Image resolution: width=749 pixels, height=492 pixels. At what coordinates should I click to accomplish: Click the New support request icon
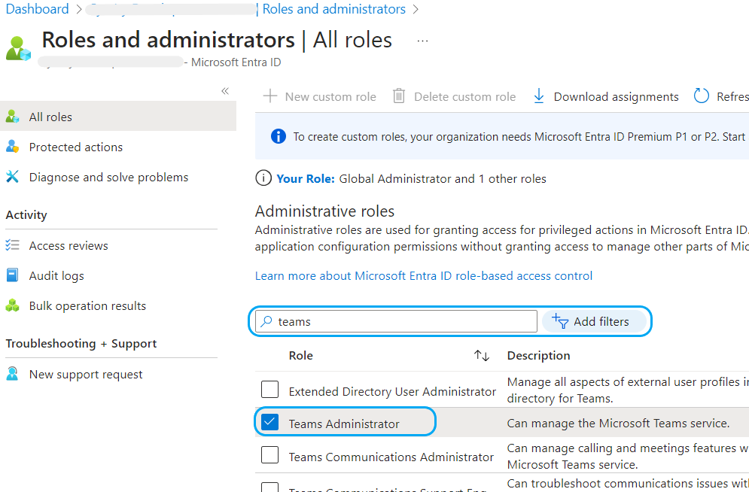pyautogui.click(x=13, y=374)
